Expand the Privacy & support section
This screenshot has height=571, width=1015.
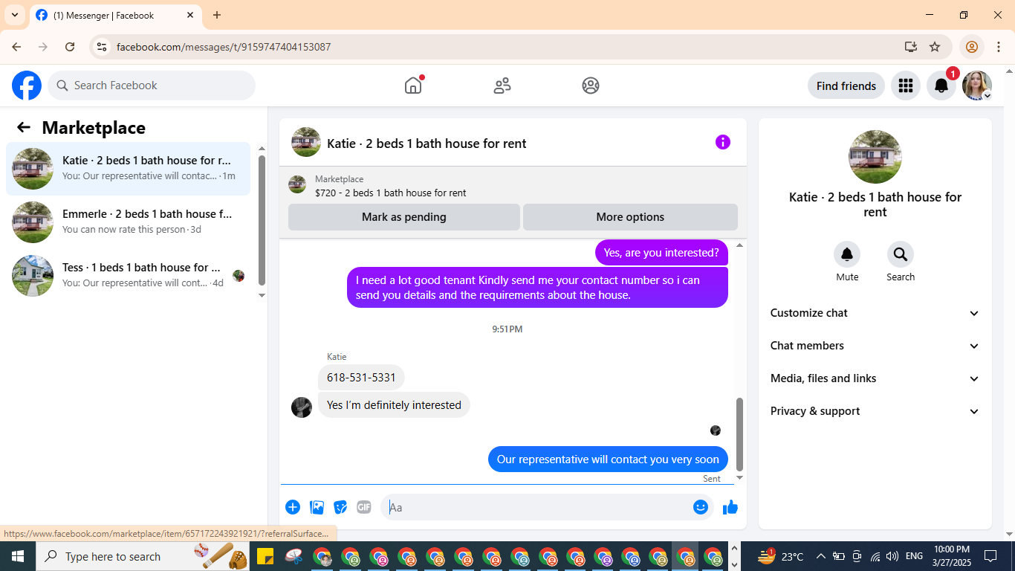point(875,411)
